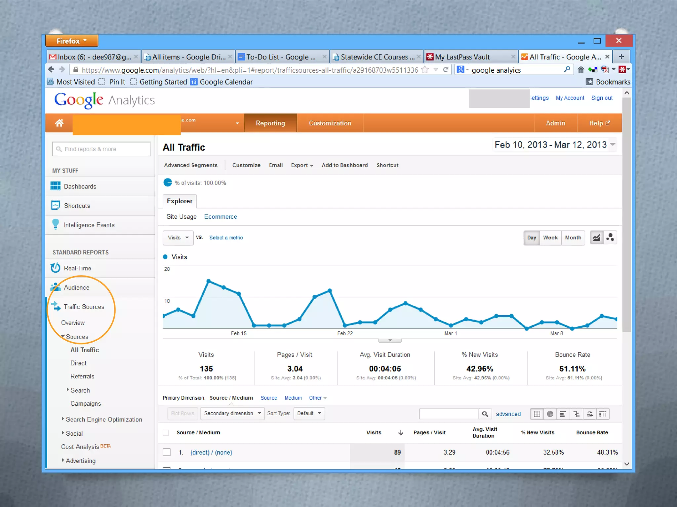
Task: Click the Mar 1 data point on chart
Action: (451, 325)
